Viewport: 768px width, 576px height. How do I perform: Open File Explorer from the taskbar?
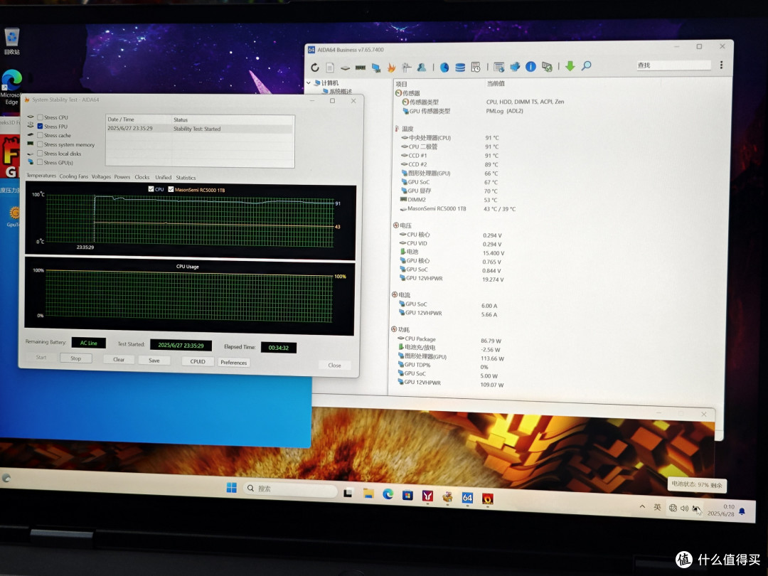pyautogui.click(x=368, y=494)
